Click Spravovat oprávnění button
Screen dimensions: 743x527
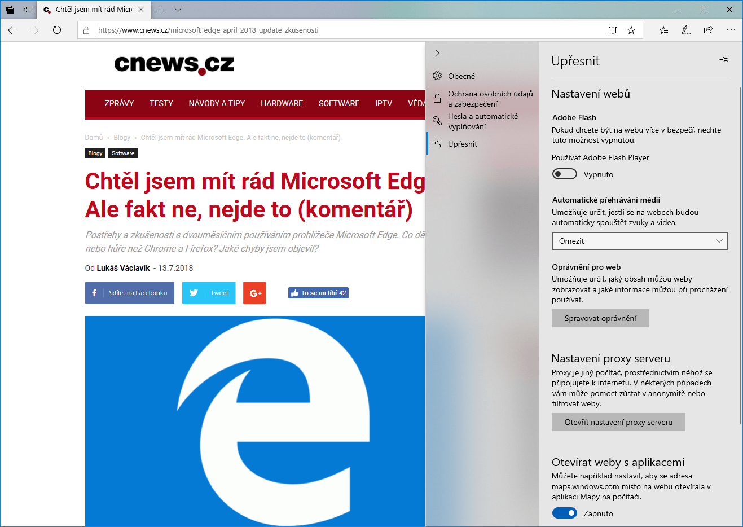pos(600,318)
